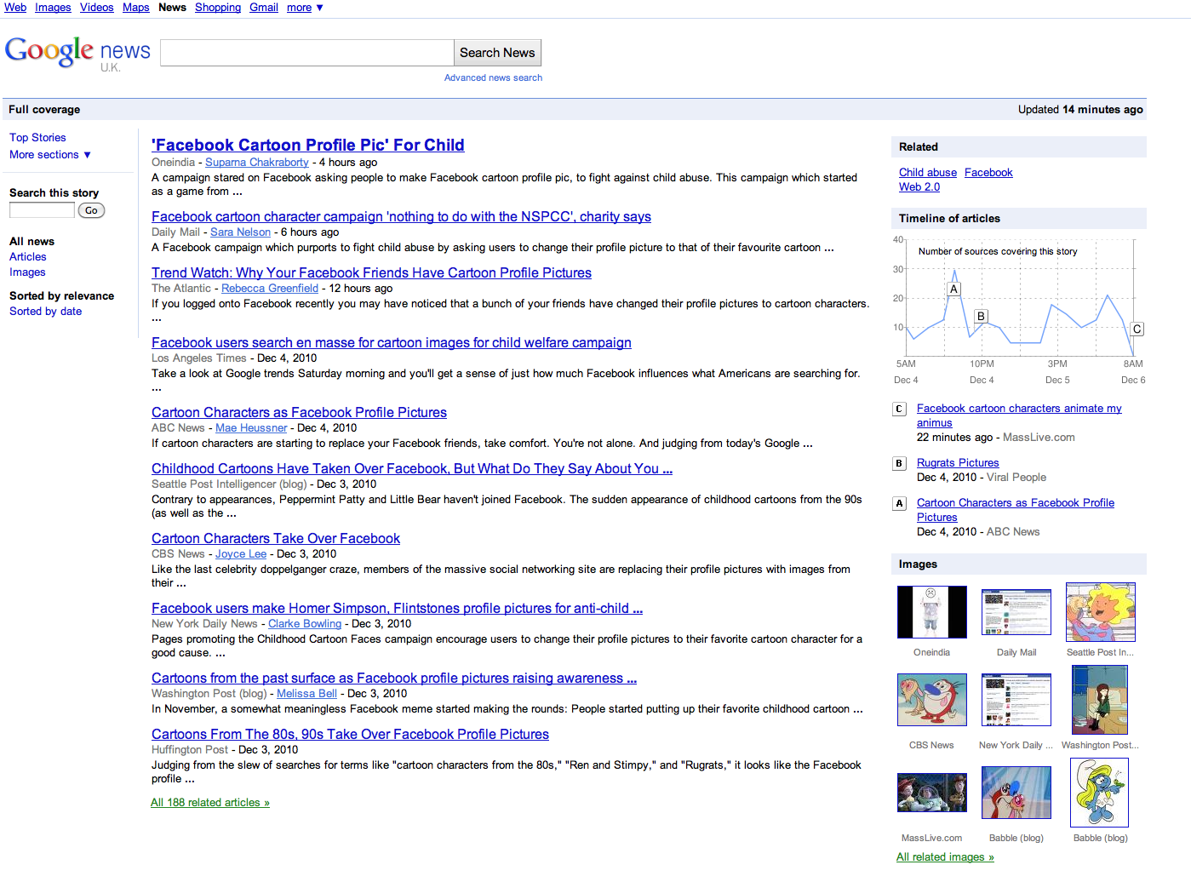
Task: Click timeline marker A on the chart
Action: (953, 289)
